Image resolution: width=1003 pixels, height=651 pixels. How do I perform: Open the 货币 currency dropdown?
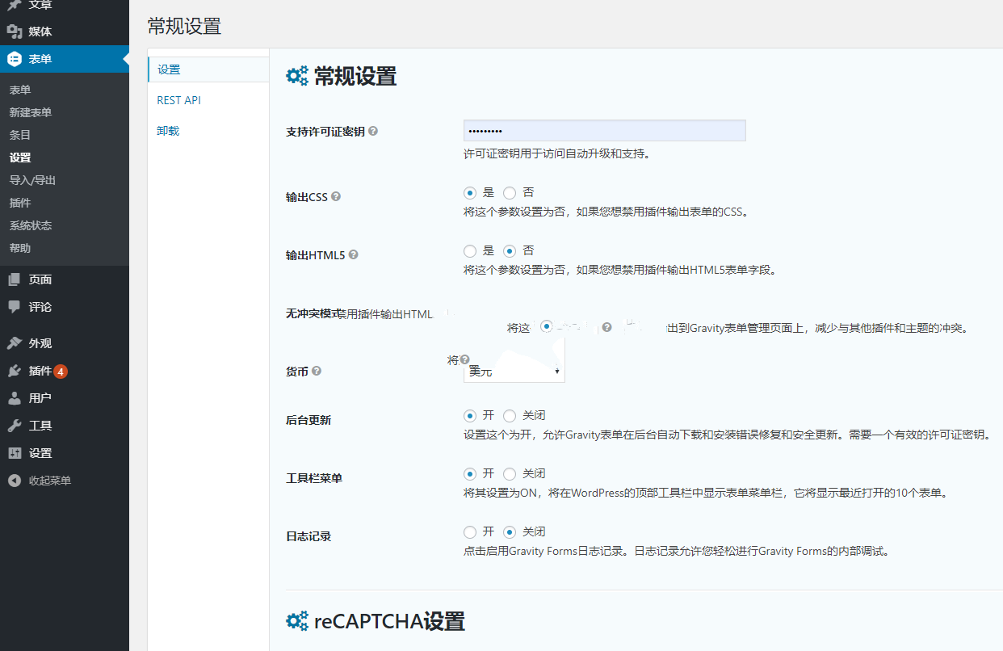(x=514, y=372)
